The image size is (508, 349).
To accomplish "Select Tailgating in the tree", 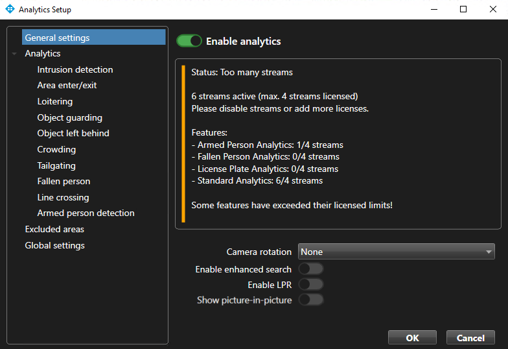I will [x=56, y=165].
